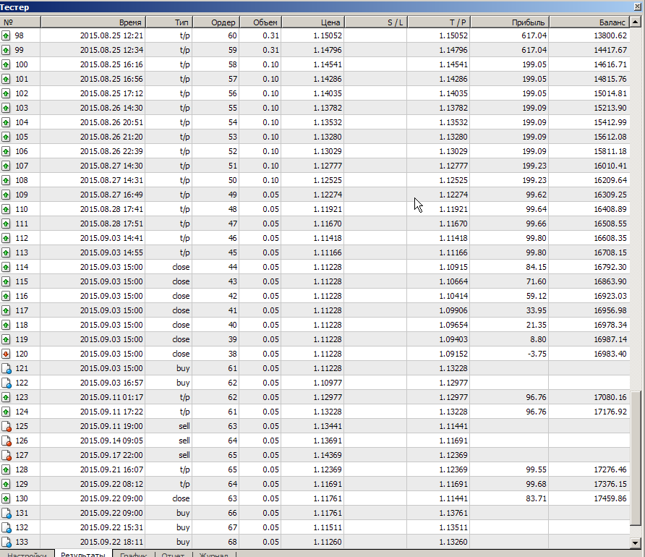Click the profit value 59.12
645x557 pixels.
point(536,296)
